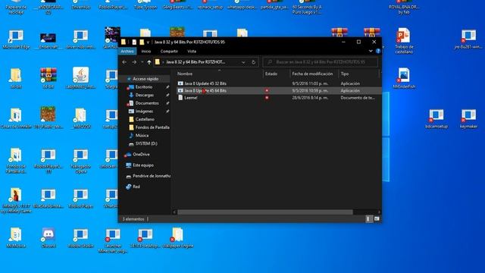Switch to the Inicio ribbon tab
The width and height of the screenshot is (485, 273).
point(146,51)
